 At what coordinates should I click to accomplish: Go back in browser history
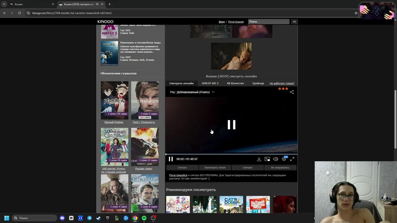coord(4,13)
